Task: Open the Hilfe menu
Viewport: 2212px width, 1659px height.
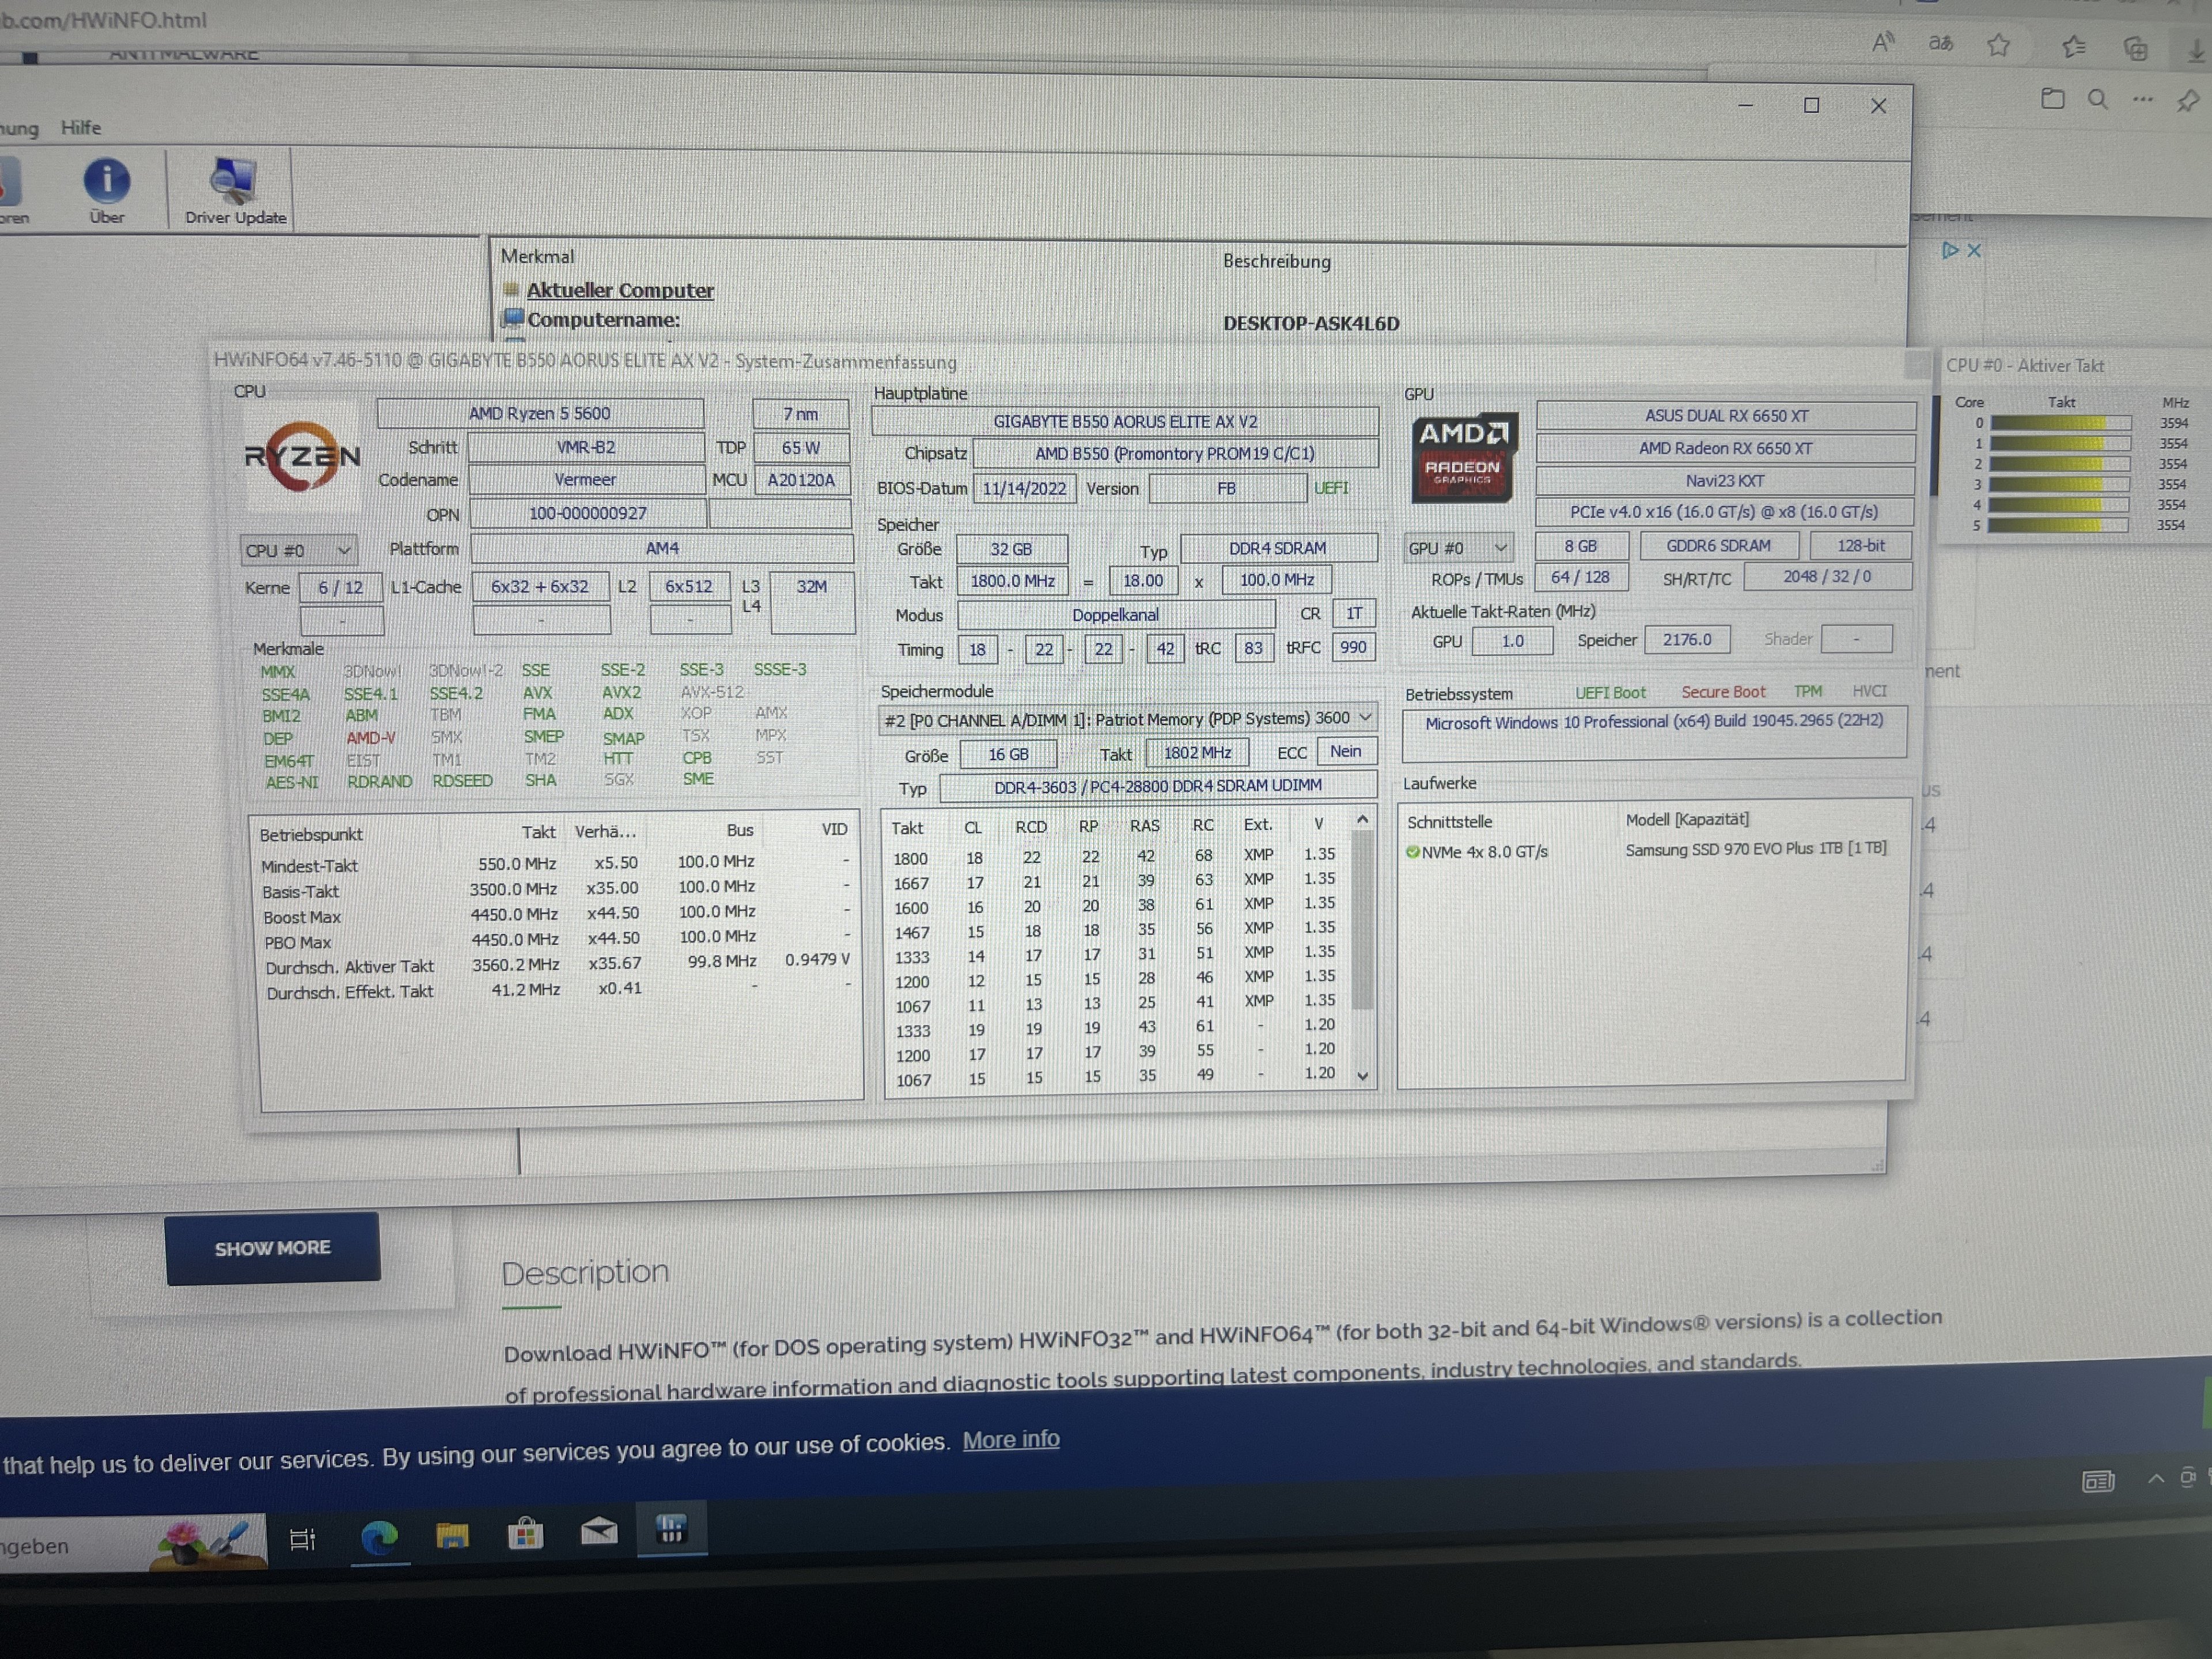Action: click(80, 128)
